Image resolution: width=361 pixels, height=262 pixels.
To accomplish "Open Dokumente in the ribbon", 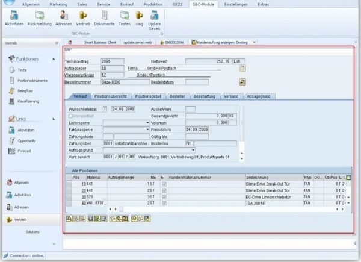I will 104,18.
